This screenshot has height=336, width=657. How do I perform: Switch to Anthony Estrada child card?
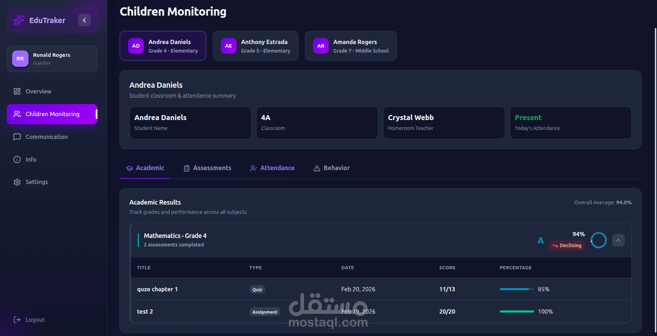(x=255, y=46)
